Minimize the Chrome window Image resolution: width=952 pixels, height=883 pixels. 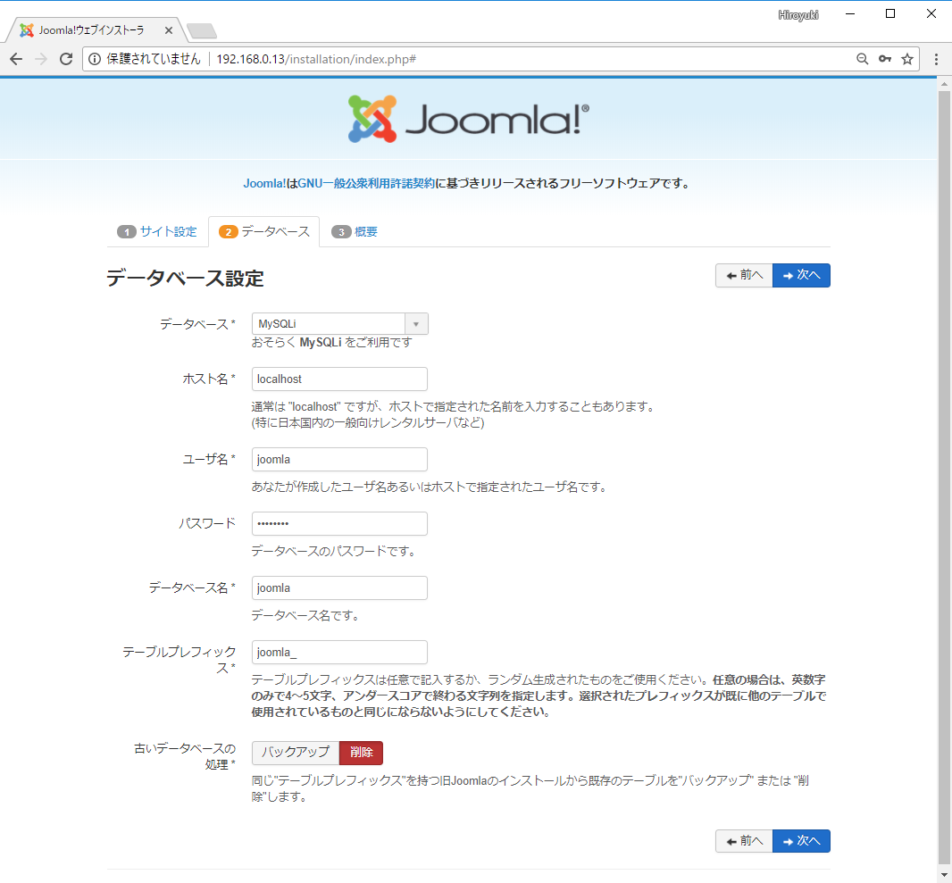click(850, 14)
